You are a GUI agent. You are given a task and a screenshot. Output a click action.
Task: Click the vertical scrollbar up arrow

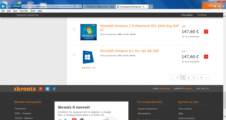224,16
